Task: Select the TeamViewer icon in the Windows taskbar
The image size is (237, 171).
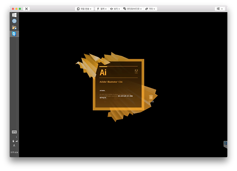Action: [x=14, y=34]
